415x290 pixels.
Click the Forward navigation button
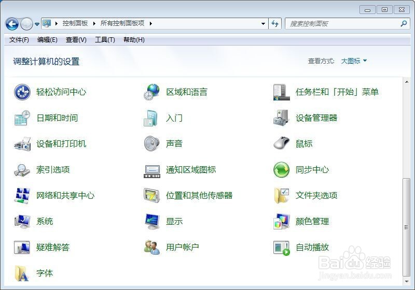26,24
